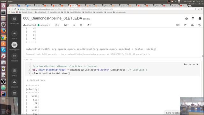Open the help question mark icon

193,19
